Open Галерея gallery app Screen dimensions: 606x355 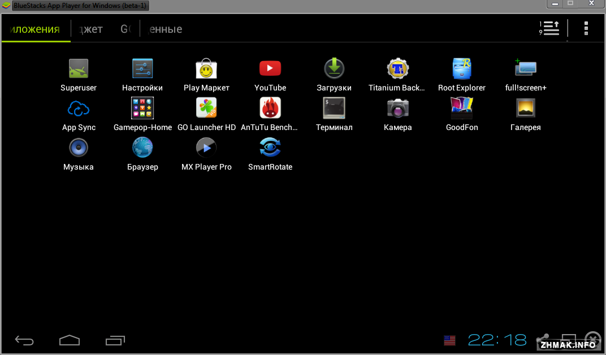pyautogui.click(x=525, y=108)
